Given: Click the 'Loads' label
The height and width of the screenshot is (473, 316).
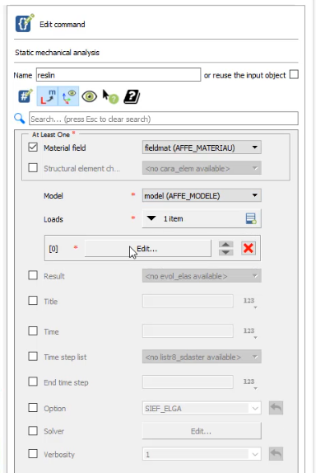Looking at the screenshot, I should (x=53, y=219).
